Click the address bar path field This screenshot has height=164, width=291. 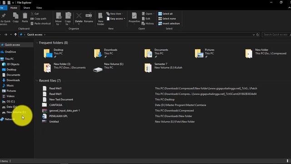[139, 35]
